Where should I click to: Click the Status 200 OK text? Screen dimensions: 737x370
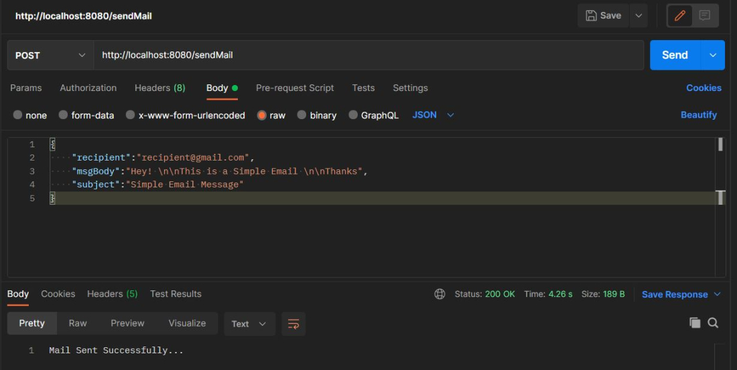pos(484,294)
